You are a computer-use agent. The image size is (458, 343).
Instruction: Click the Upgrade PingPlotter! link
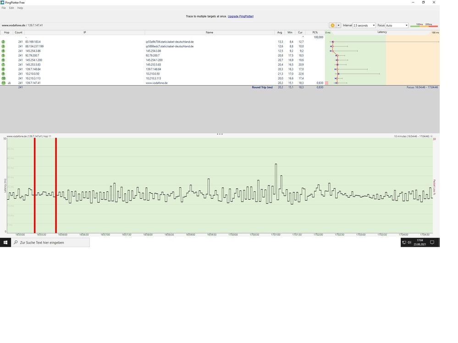click(241, 16)
